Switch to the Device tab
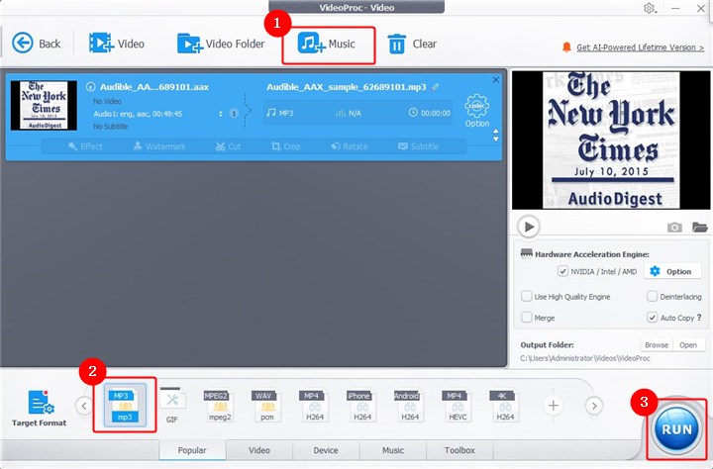This screenshot has height=469, width=713. 326,450
